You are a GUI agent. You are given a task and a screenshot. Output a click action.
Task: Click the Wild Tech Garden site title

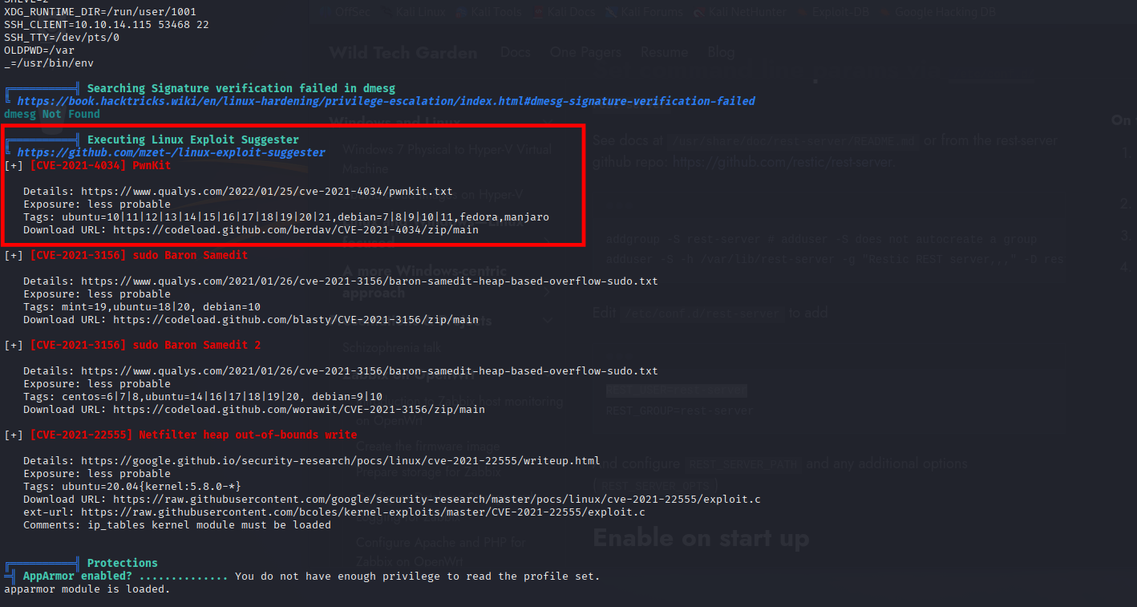coord(403,53)
